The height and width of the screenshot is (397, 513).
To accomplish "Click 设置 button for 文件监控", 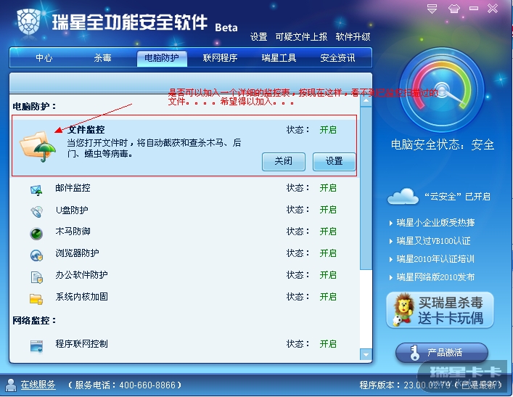I will [x=334, y=161].
